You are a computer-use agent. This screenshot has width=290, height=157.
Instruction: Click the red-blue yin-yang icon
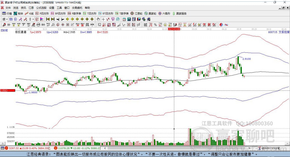(221, 25)
